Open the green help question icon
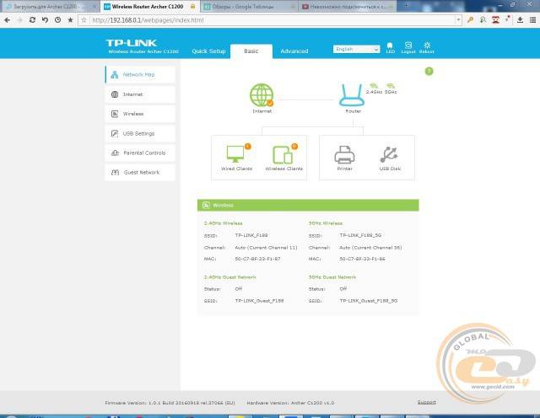The width and height of the screenshot is (540, 418). [429, 72]
